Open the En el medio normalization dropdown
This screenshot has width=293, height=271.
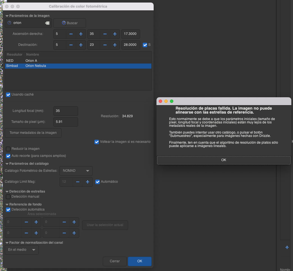(22, 250)
